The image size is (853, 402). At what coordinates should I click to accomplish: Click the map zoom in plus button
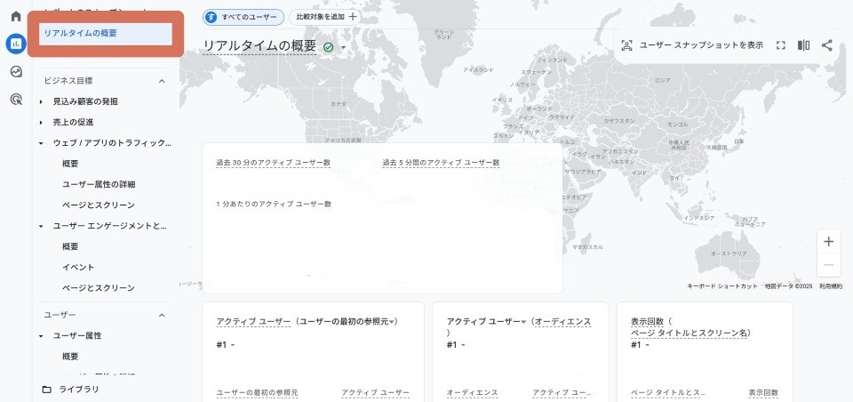(828, 242)
